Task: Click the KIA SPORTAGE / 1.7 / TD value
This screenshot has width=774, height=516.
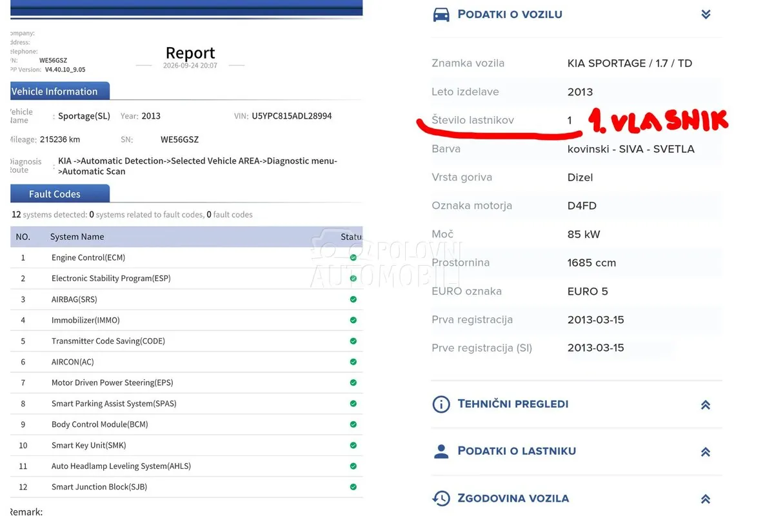Action: pos(630,63)
